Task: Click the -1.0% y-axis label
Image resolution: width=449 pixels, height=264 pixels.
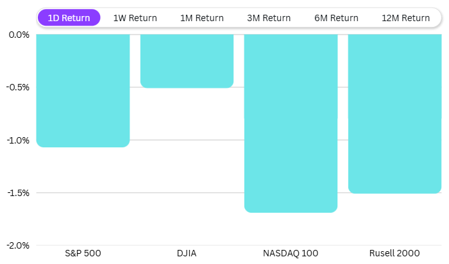Action: (x=18, y=140)
